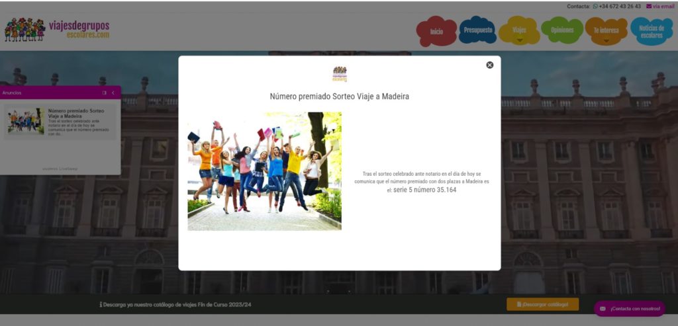The width and height of the screenshot is (678, 326).
Task: Close the Madeira prize popup
Action: click(490, 65)
